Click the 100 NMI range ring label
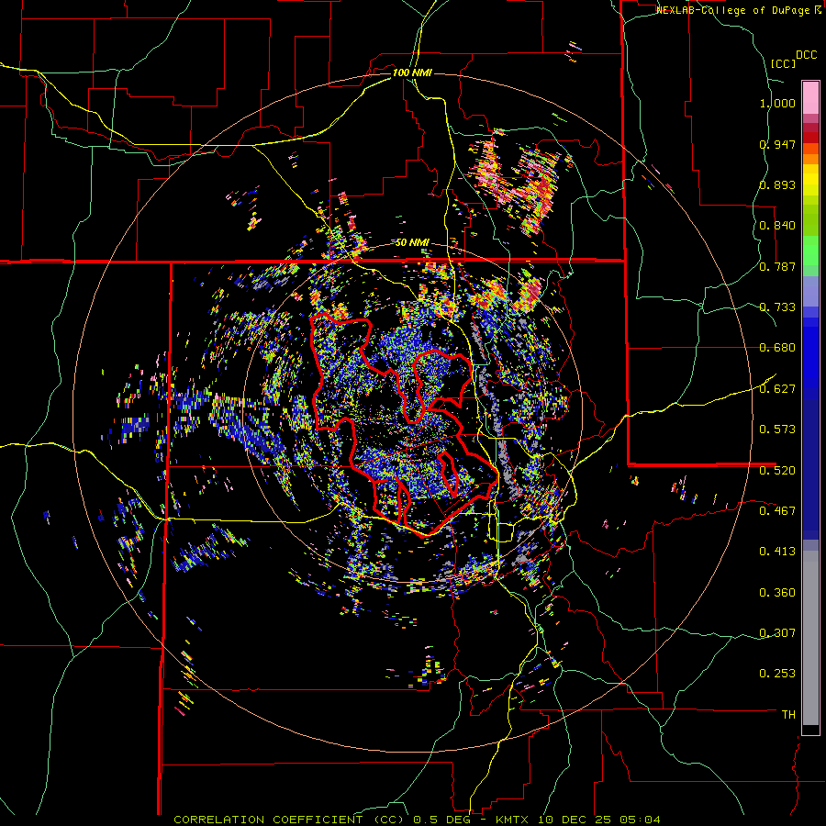The height and width of the screenshot is (826, 826). coord(412,73)
